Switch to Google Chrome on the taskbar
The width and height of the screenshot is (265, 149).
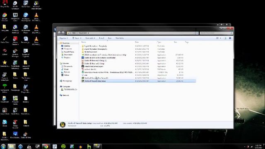point(46,146)
